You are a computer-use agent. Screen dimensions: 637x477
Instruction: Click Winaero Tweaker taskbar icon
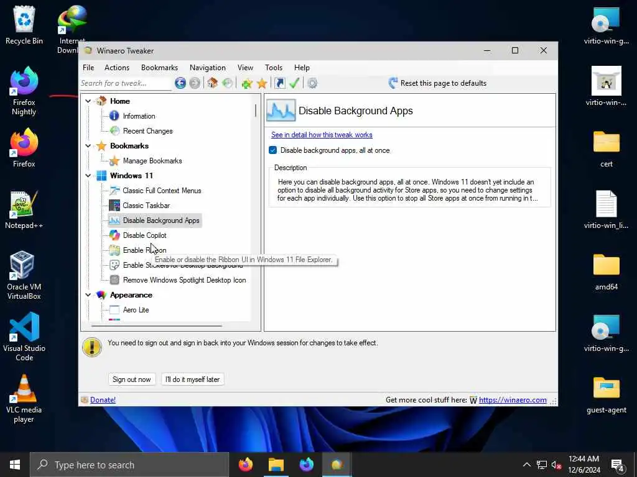coord(337,465)
